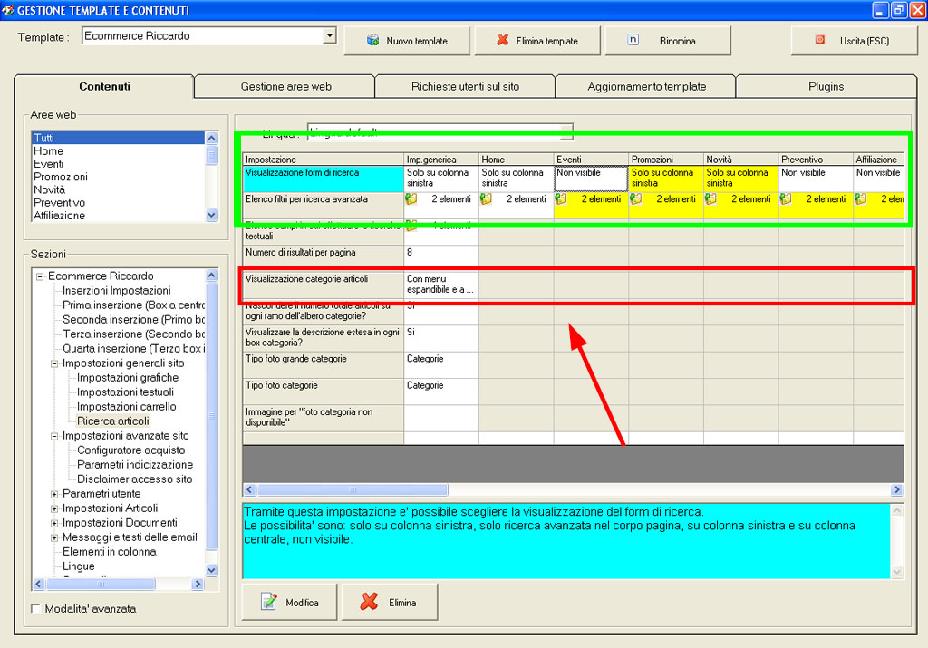Viewport: 928px width, 648px height.
Task: Select Novità in the Aree web list
Action: (118, 190)
